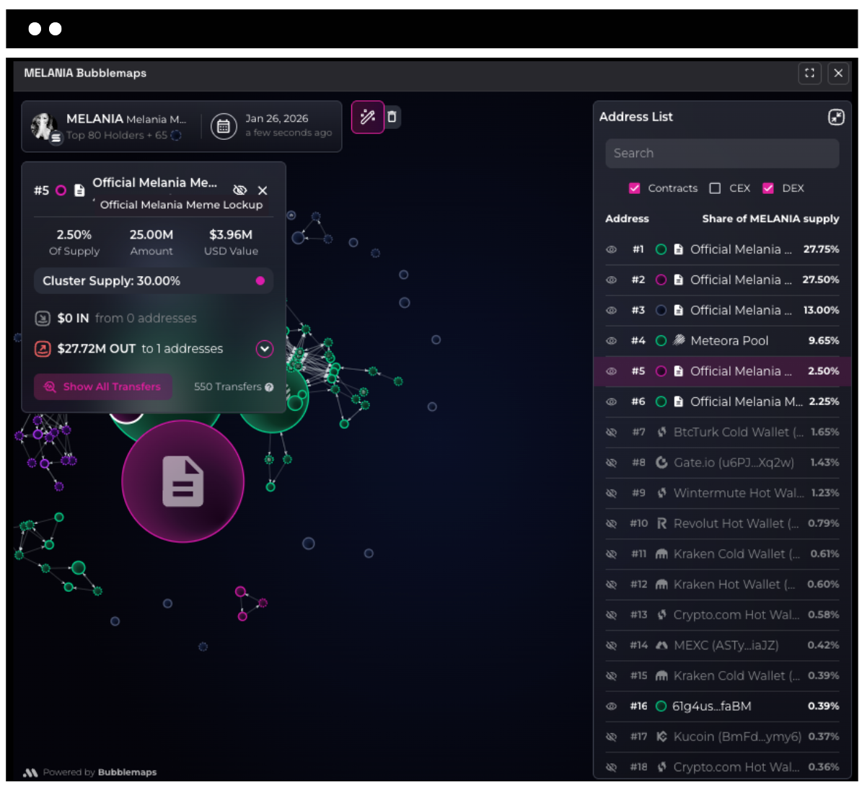Screen dimensions: 862x790
Task: Click the magic wand tool icon
Action: 367,117
